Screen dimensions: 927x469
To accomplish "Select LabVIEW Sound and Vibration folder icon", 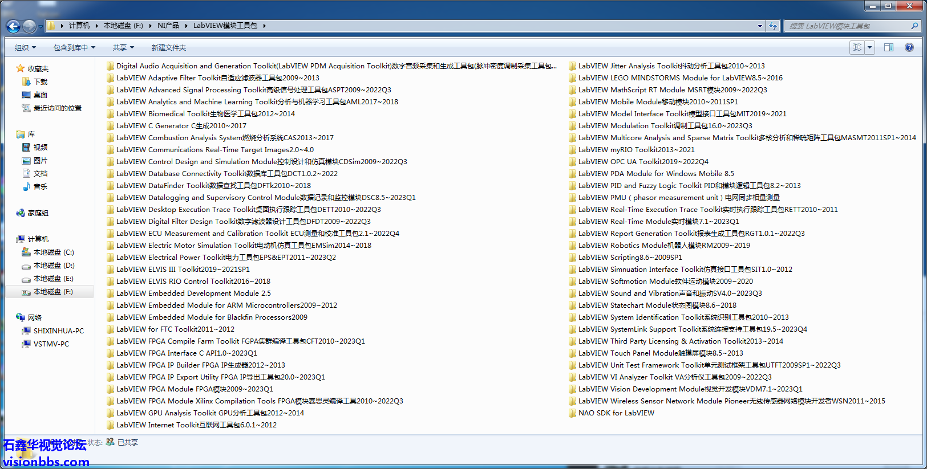I will (x=573, y=293).
